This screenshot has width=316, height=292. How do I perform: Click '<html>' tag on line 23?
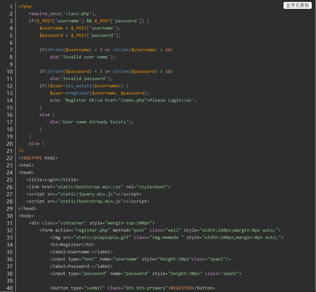pos(26,165)
